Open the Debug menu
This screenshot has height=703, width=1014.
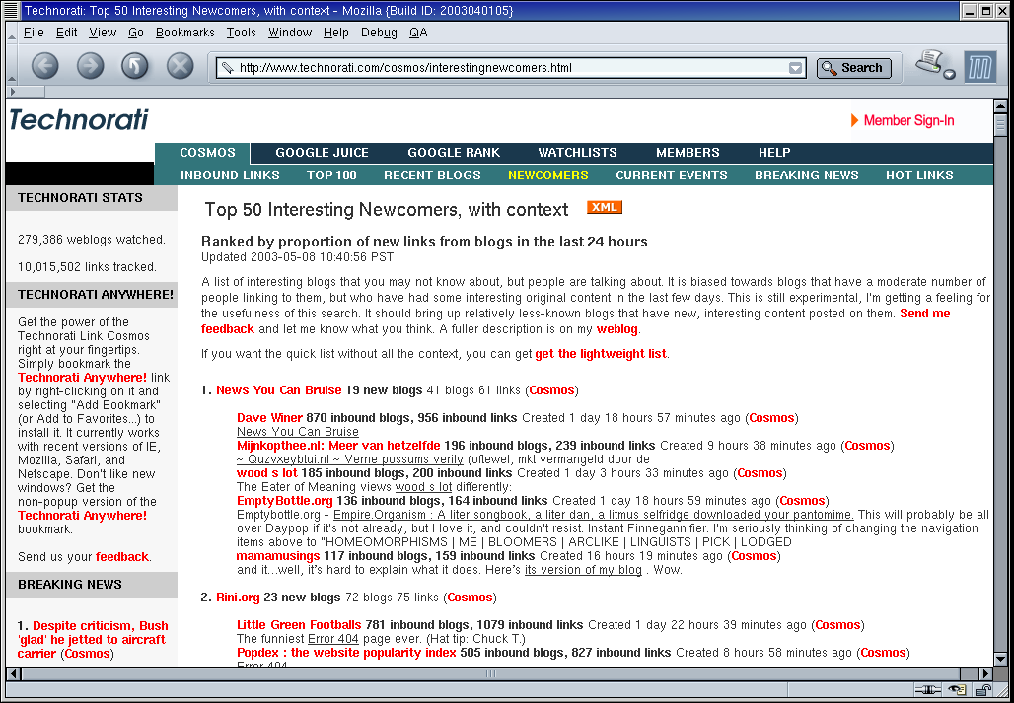[x=379, y=33]
